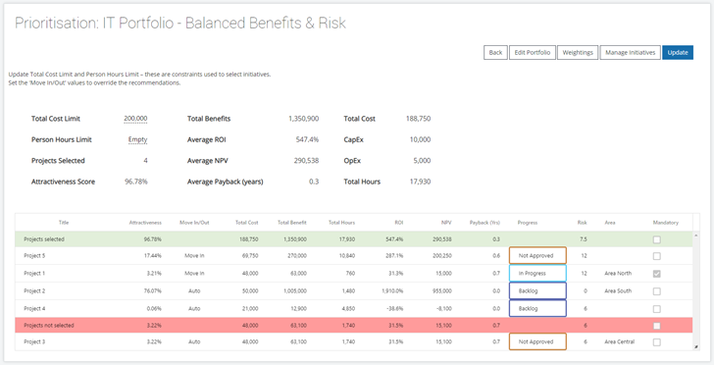Click Backlog progress for Project 2
The width and height of the screenshot is (714, 365).
click(537, 290)
